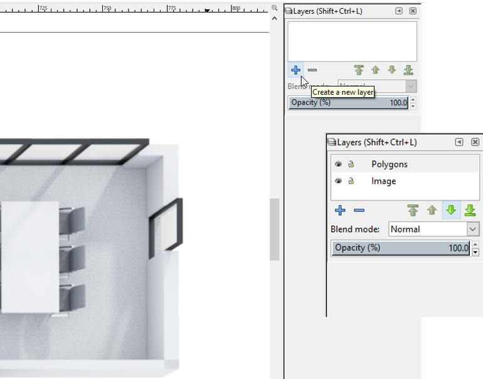Viewport: 483px width, 379px height.
Task: Remove layer with minus icon below Image layer
Action: pyautogui.click(x=359, y=210)
